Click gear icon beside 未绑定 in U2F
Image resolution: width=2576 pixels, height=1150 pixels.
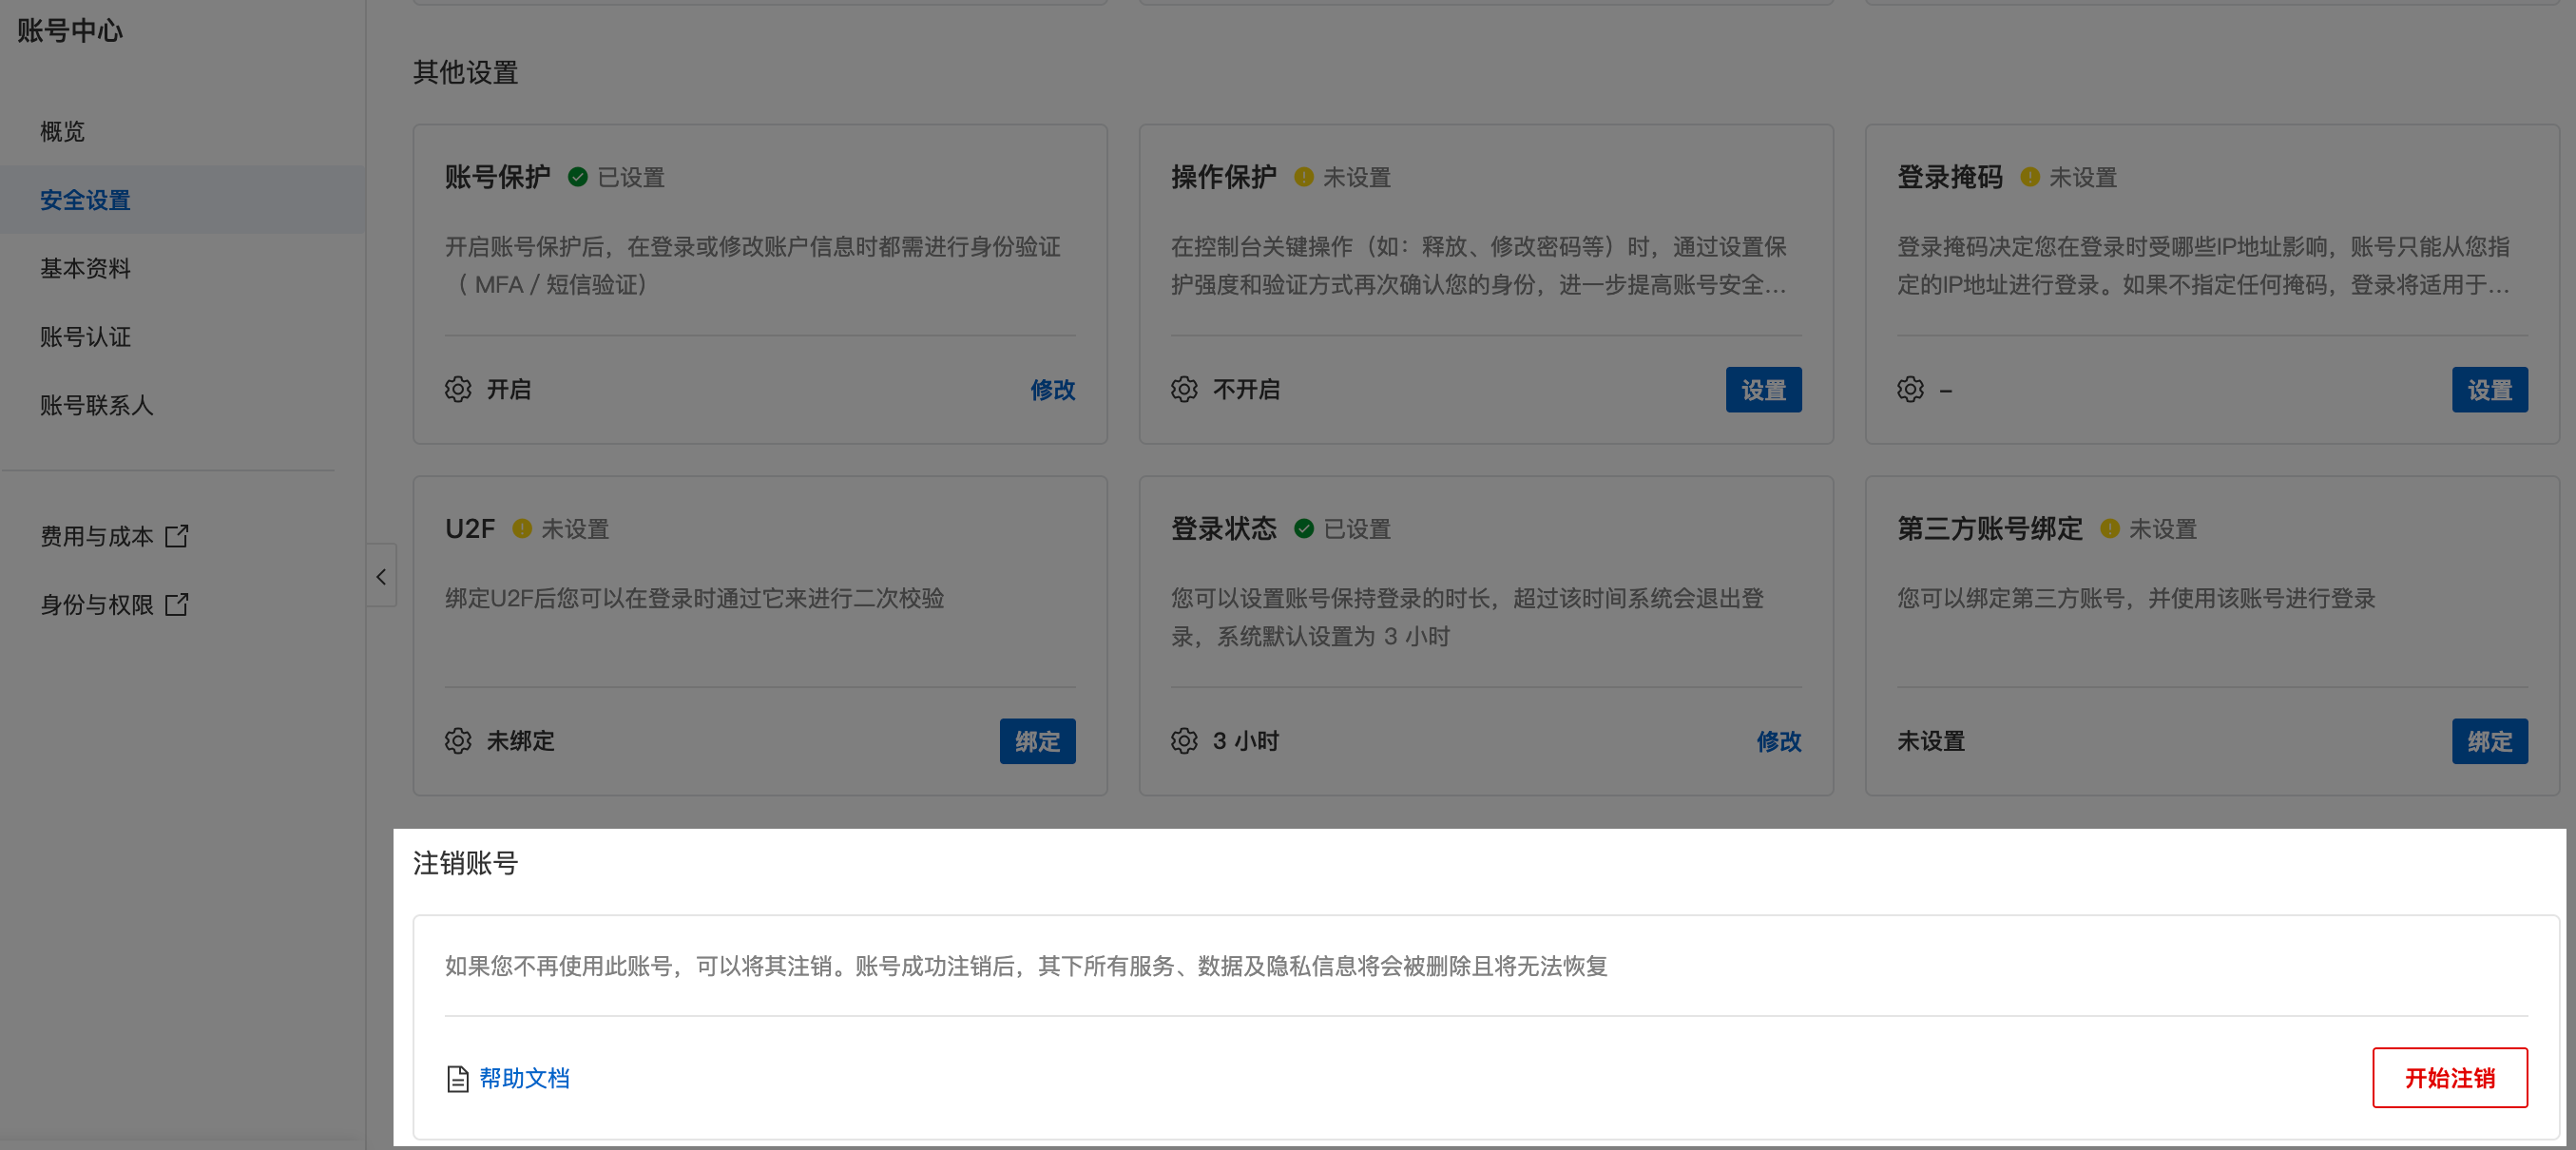(x=458, y=740)
